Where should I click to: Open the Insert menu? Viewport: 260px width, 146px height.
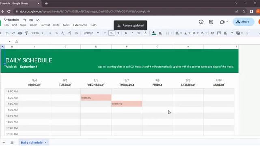click(33, 25)
